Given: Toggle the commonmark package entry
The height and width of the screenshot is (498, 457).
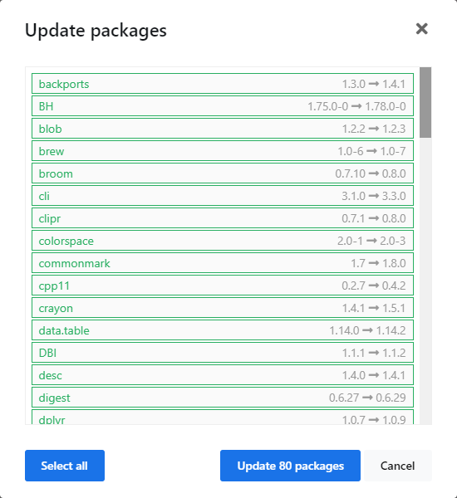Looking at the screenshot, I should click(223, 263).
